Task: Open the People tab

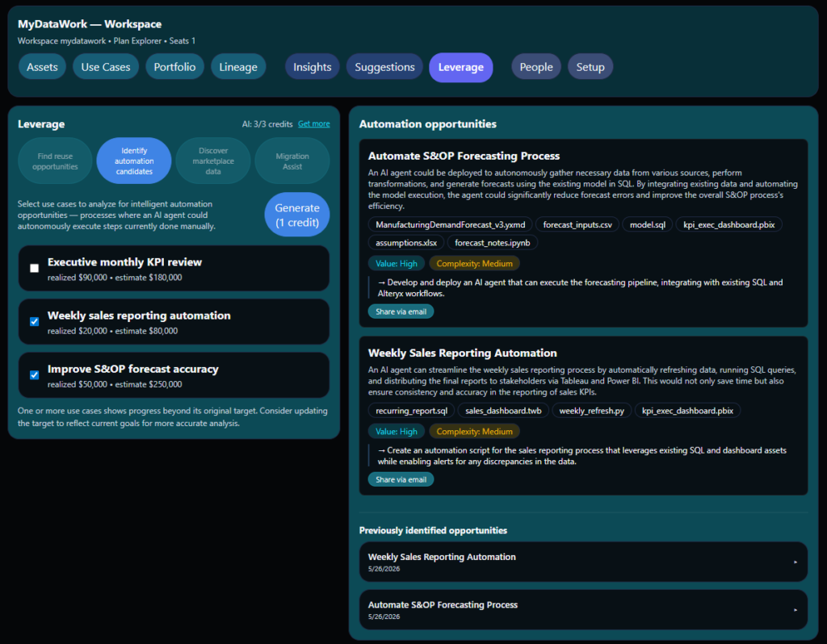Action: pyautogui.click(x=536, y=67)
